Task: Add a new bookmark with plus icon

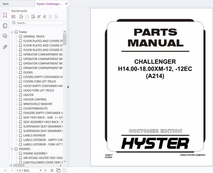Action: click(21, 17)
